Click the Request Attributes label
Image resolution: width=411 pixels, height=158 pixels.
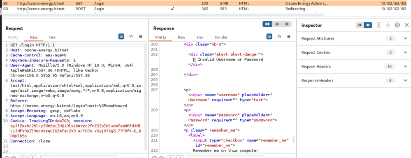318,39
